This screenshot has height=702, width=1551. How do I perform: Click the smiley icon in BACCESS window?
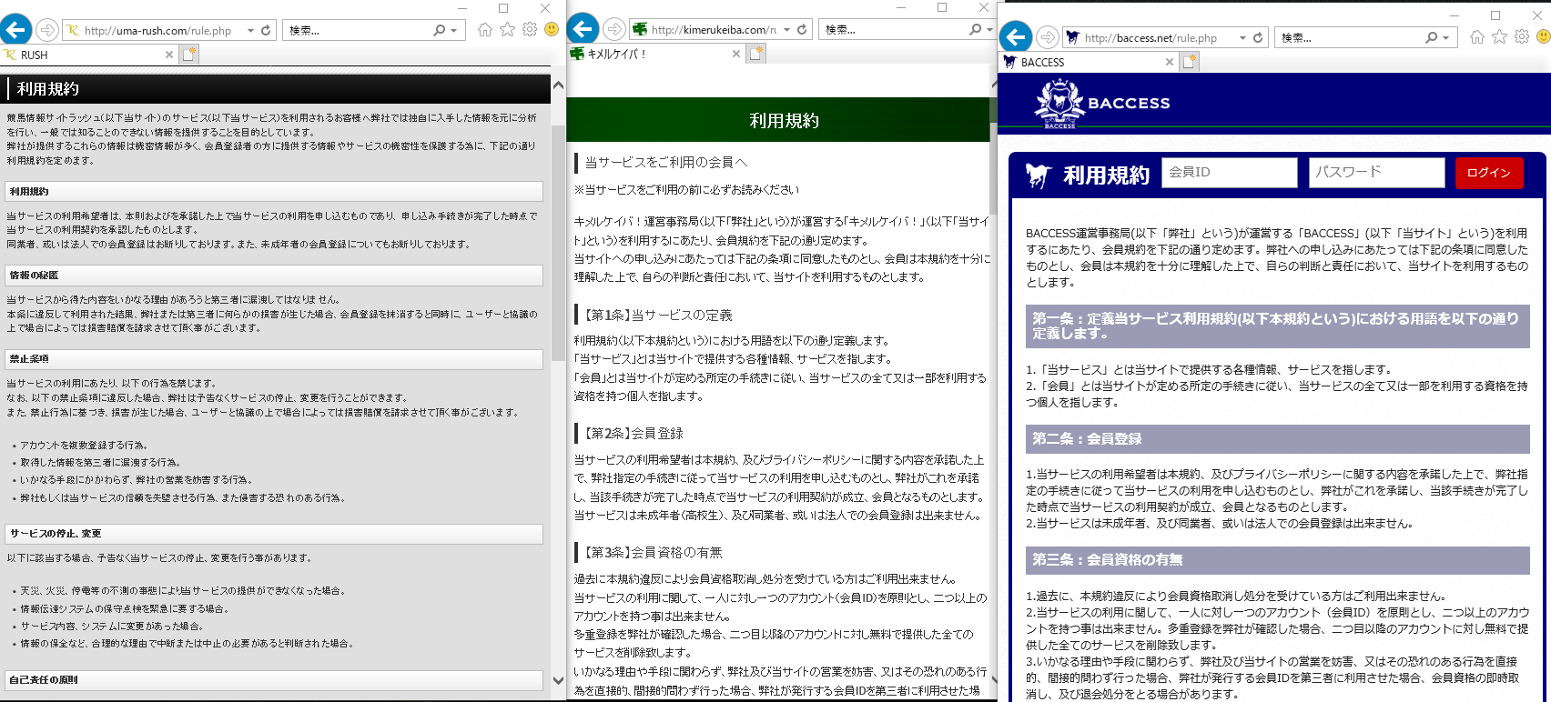tap(1543, 36)
